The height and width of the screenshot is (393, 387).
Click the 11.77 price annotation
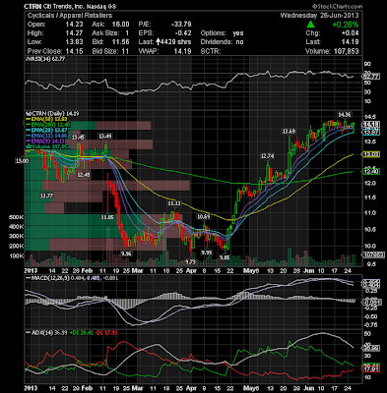[47, 196]
